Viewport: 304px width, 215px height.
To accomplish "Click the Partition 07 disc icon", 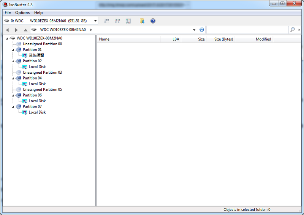I will point(19,107).
